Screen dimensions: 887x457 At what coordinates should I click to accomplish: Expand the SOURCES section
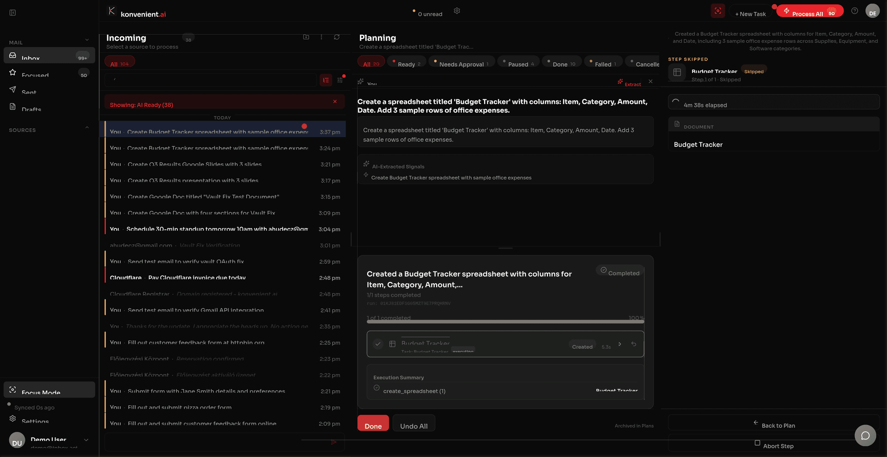click(x=87, y=128)
